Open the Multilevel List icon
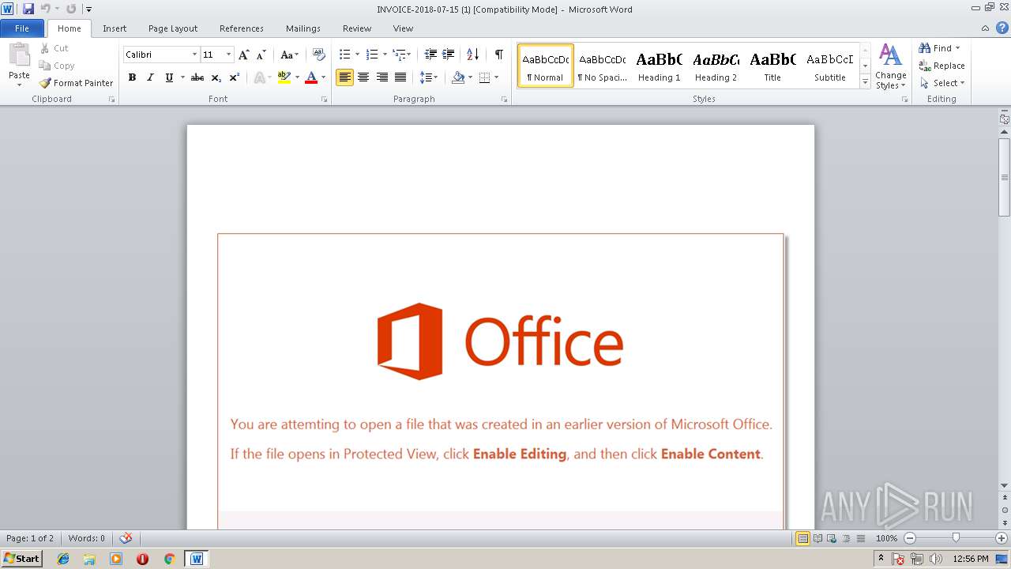Viewport: 1011px width, 569px height. tap(400, 55)
